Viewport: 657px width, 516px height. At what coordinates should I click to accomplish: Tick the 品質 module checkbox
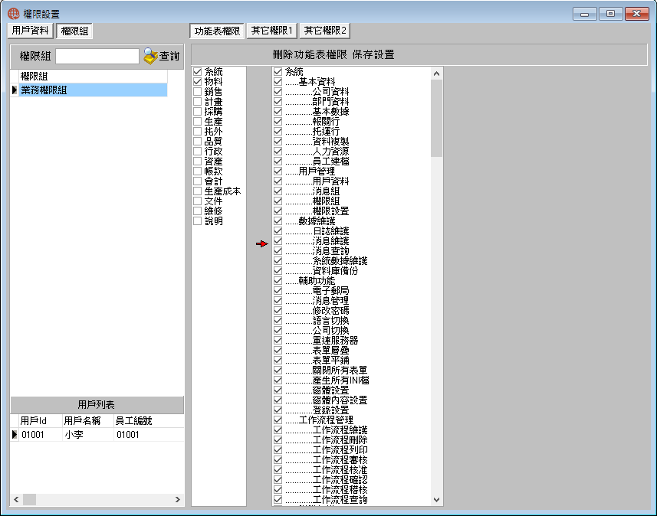tap(197, 141)
